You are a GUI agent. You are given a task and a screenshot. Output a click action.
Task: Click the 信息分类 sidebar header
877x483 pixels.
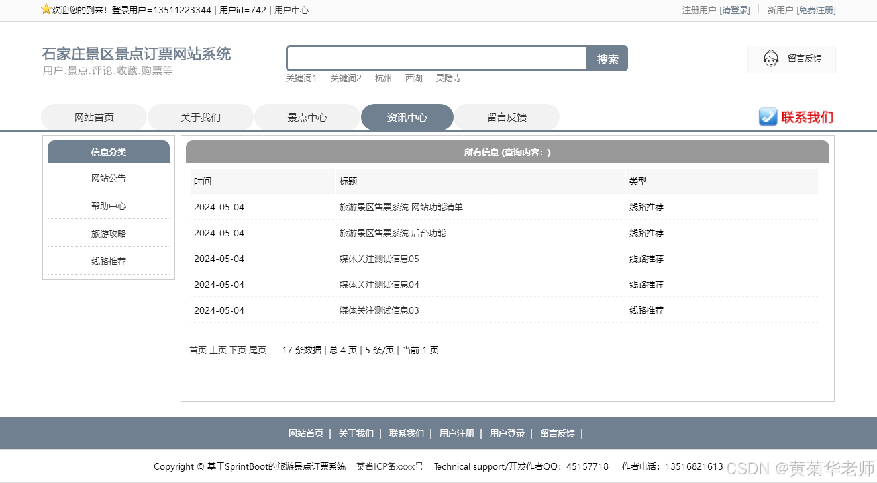tap(109, 152)
